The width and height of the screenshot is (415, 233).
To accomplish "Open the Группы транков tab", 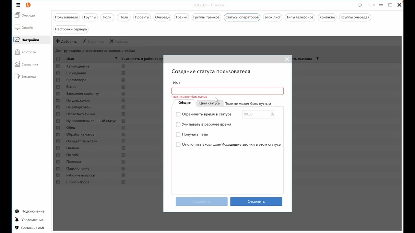I will 206,17.
